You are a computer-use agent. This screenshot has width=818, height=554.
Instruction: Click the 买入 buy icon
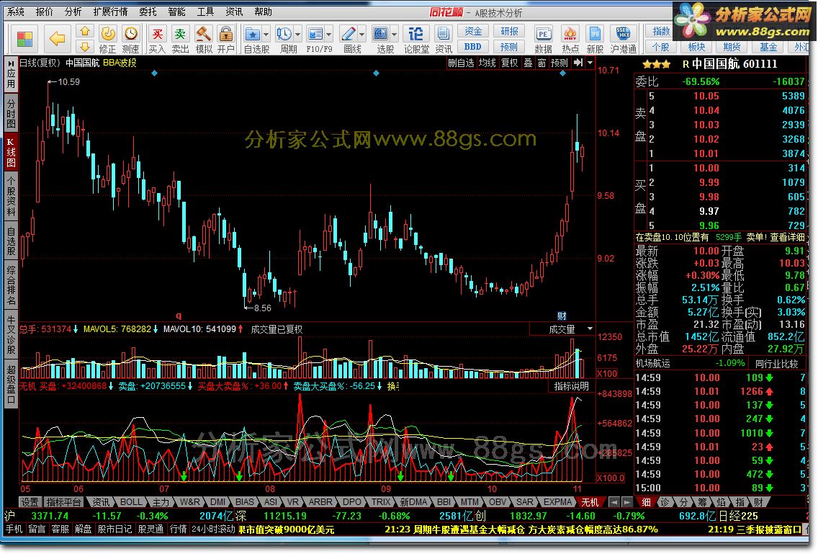coord(157,35)
